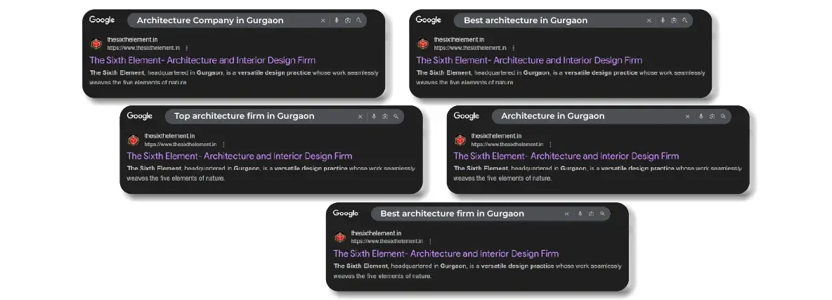The image size is (832, 300).
Task: Click Google logo in 'Best architecture in Gurgaon' card
Action: pyautogui.click(x=428, y=20)
